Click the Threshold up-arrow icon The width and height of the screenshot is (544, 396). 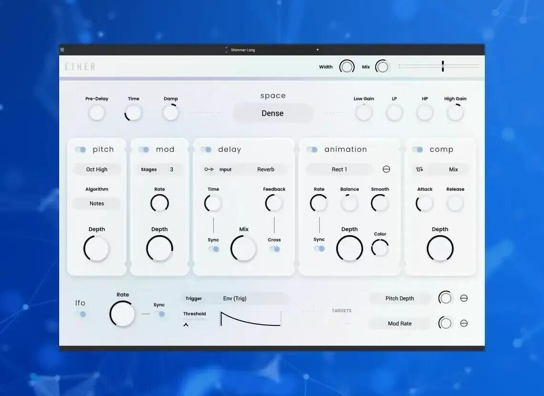pos(186,325)
